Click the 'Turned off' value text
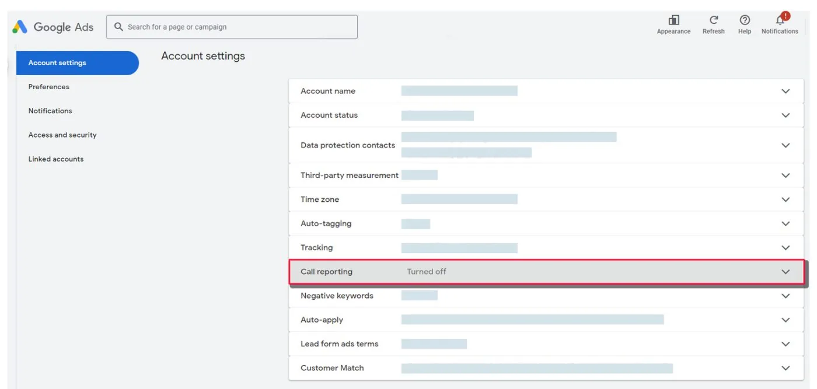This screenshot has height=389, width=817. [427, 272]
